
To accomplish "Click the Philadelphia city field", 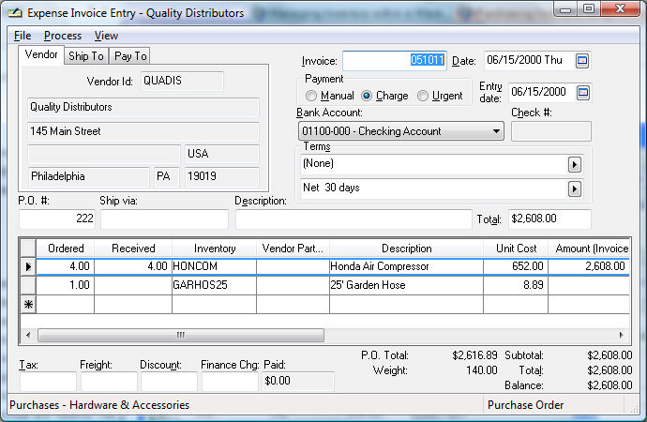I will point(88,176).
